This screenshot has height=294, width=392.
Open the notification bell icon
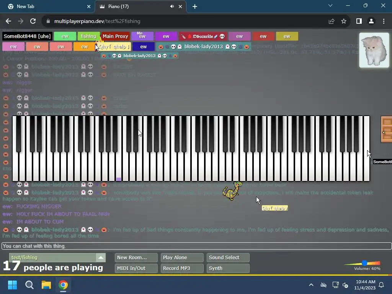point(382,285)
